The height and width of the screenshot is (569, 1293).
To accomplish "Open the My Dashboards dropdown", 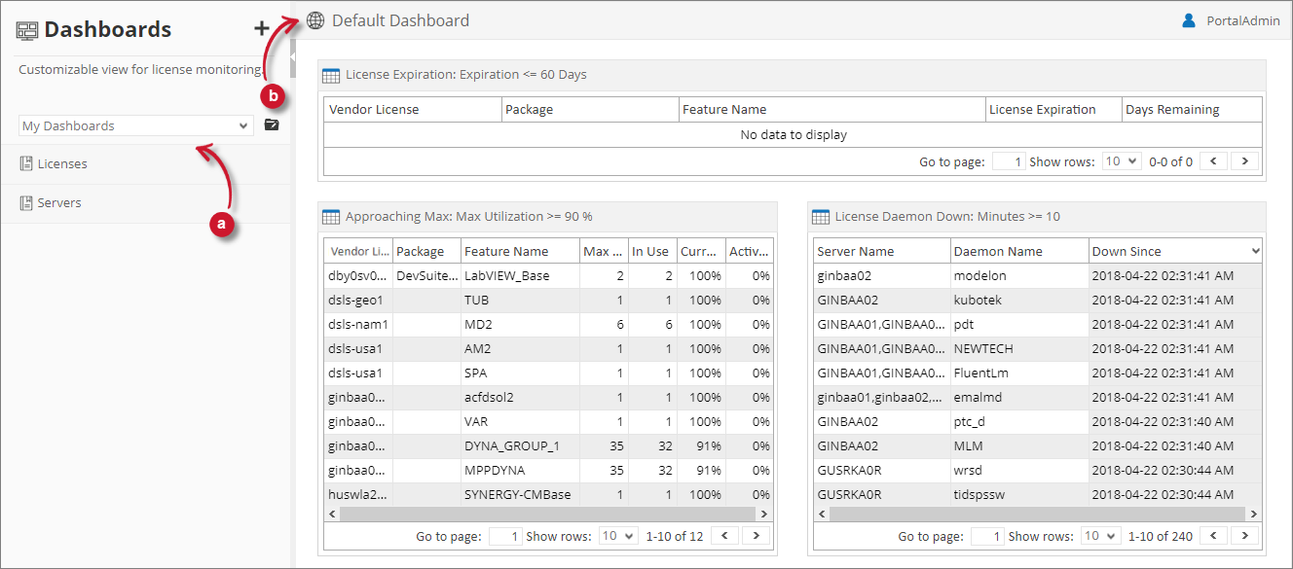I will click(x=135, y=125).
